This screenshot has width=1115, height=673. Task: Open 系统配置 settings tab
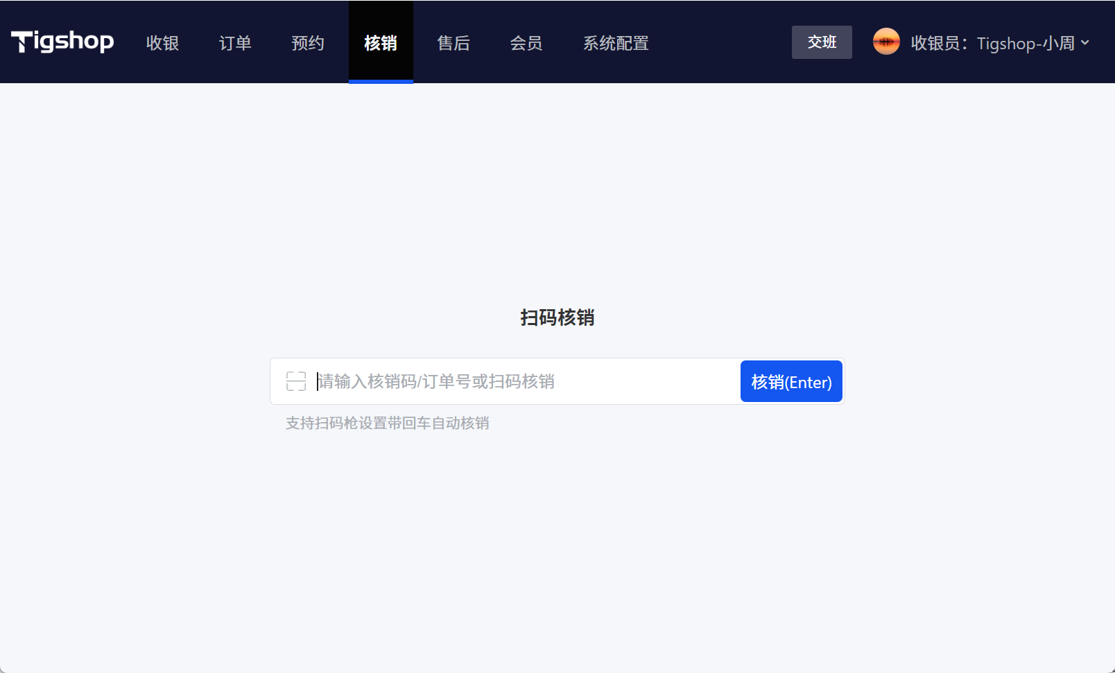[x=616, y=43]
